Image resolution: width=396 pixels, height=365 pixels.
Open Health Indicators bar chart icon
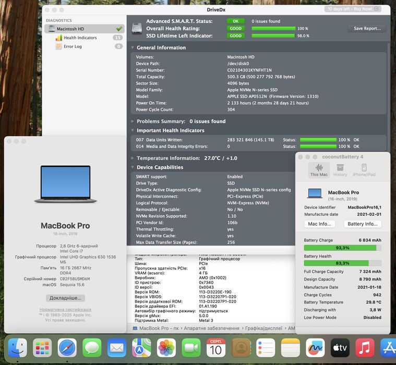click(58, 38)
